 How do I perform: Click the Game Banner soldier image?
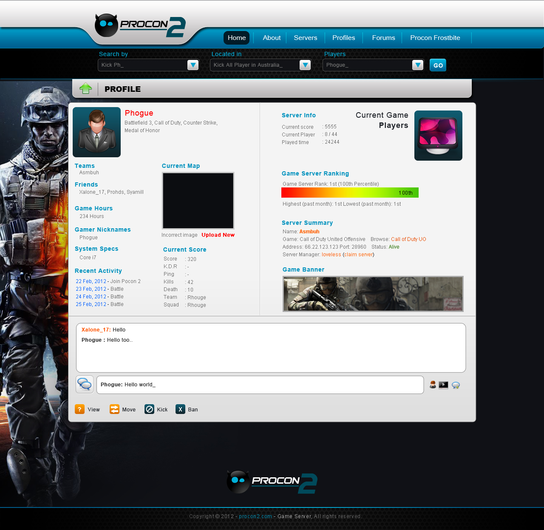click(373, 294)
